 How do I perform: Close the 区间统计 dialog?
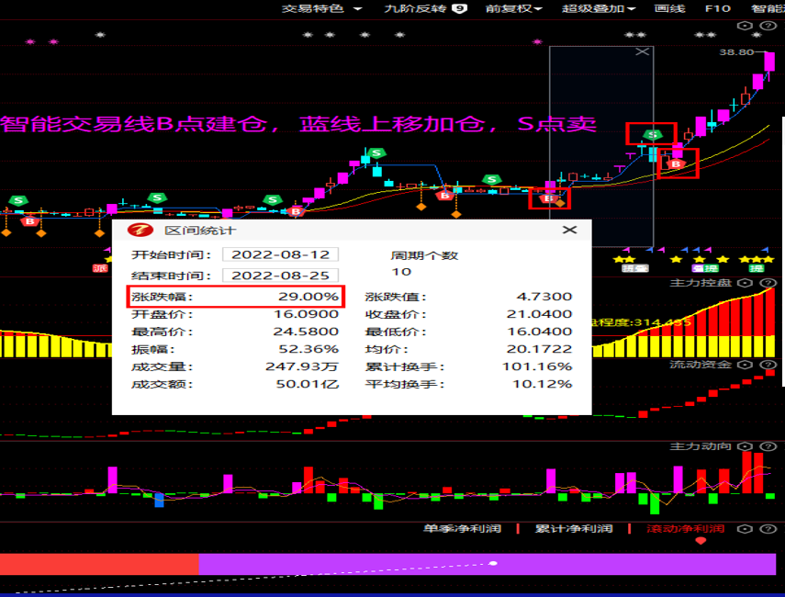coord(570,230)
